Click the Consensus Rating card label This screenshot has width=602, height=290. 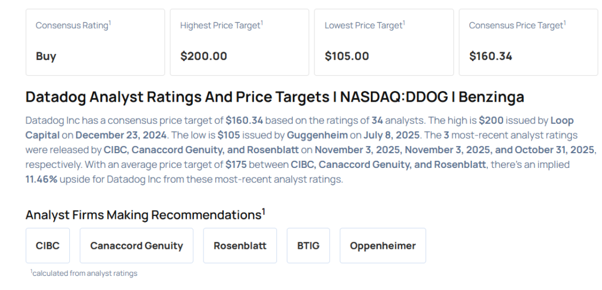tap(73, 25)
